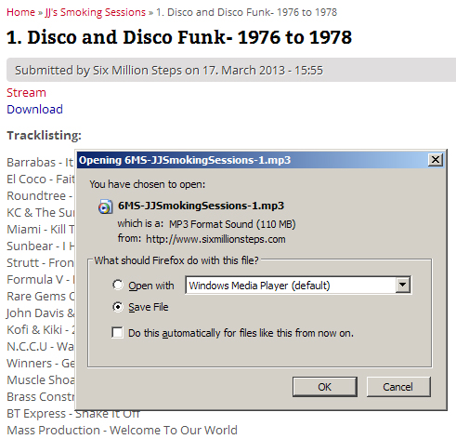Screen dimensions: 456x439
Task: Open JJ's Smoking Sessions breadcrumb link
Action: [96, 12]
